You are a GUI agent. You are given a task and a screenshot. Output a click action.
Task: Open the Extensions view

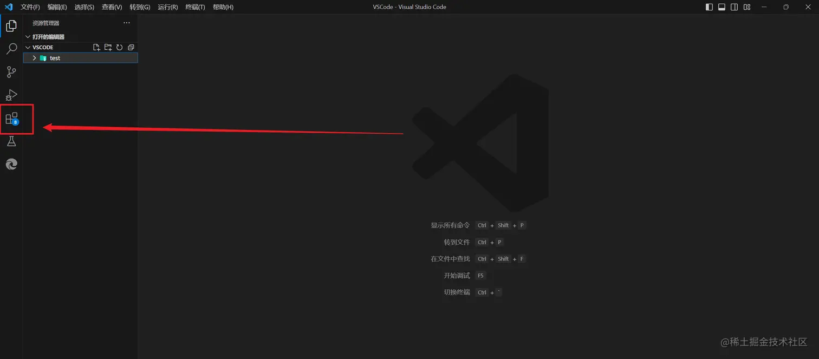[11, 119]
